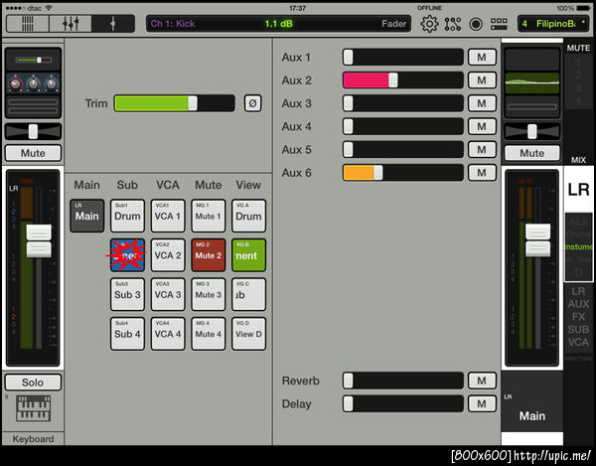The image size is (596, 466).
Task: Tap the Kick channel fader handle
Action: point(39,240)
